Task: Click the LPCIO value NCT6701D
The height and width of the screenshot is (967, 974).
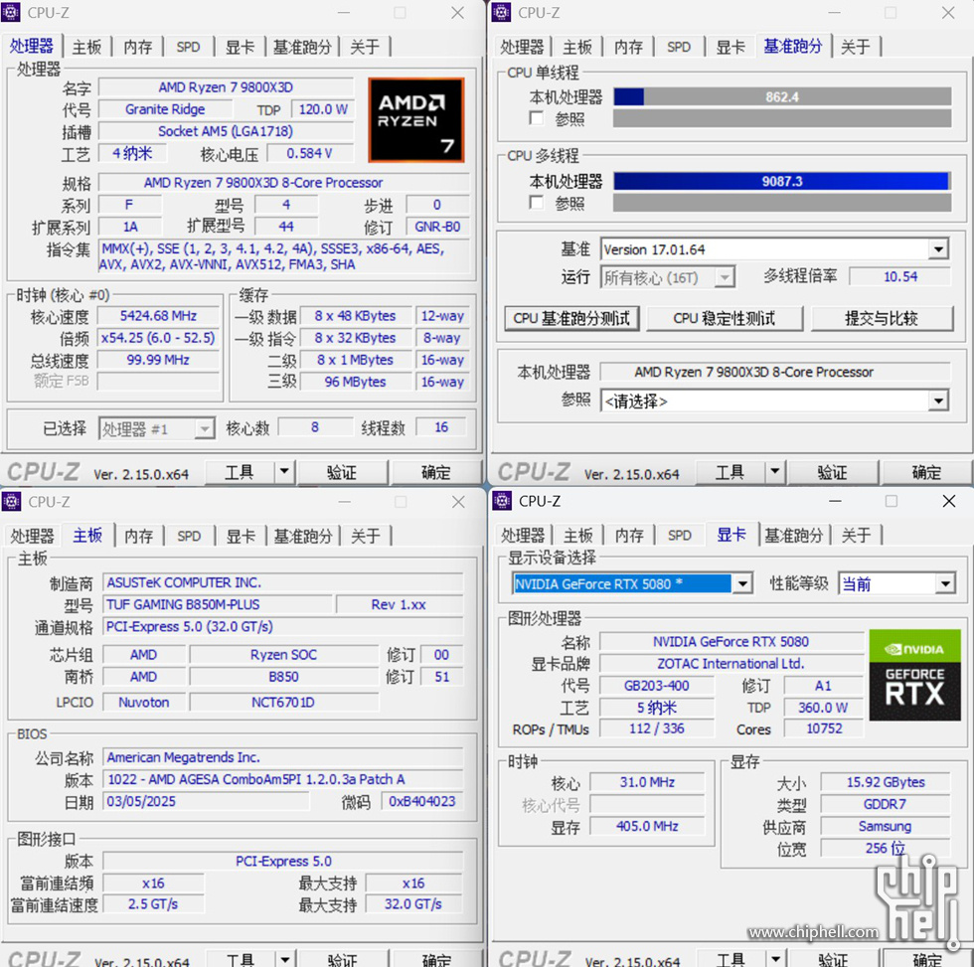Action: 284,703
